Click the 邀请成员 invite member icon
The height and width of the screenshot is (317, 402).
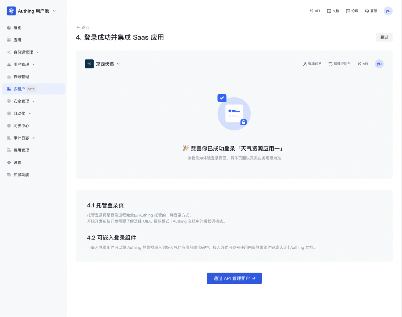[x=305, y=64]
